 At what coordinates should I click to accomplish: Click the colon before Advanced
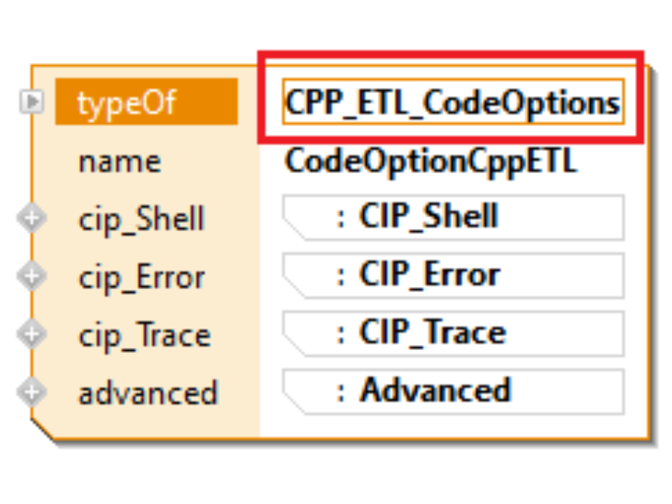click(x=341, y=391)
